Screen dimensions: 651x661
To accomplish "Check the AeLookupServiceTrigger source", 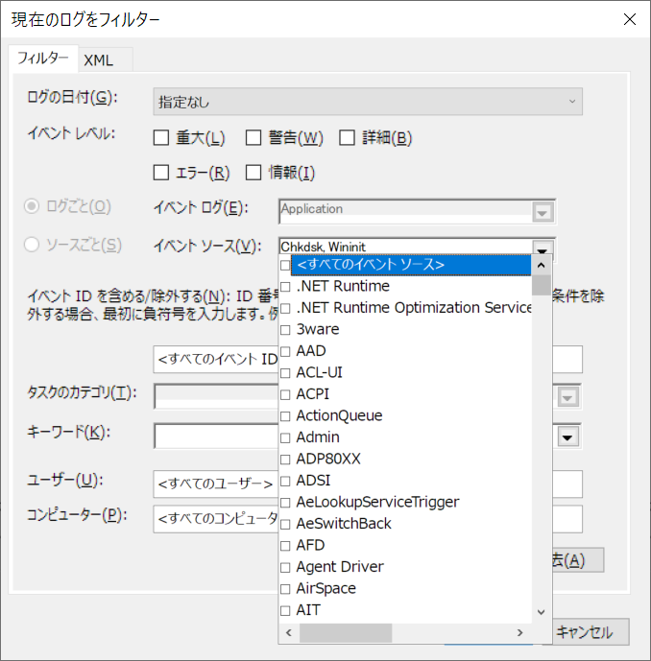I will (285, 503).
